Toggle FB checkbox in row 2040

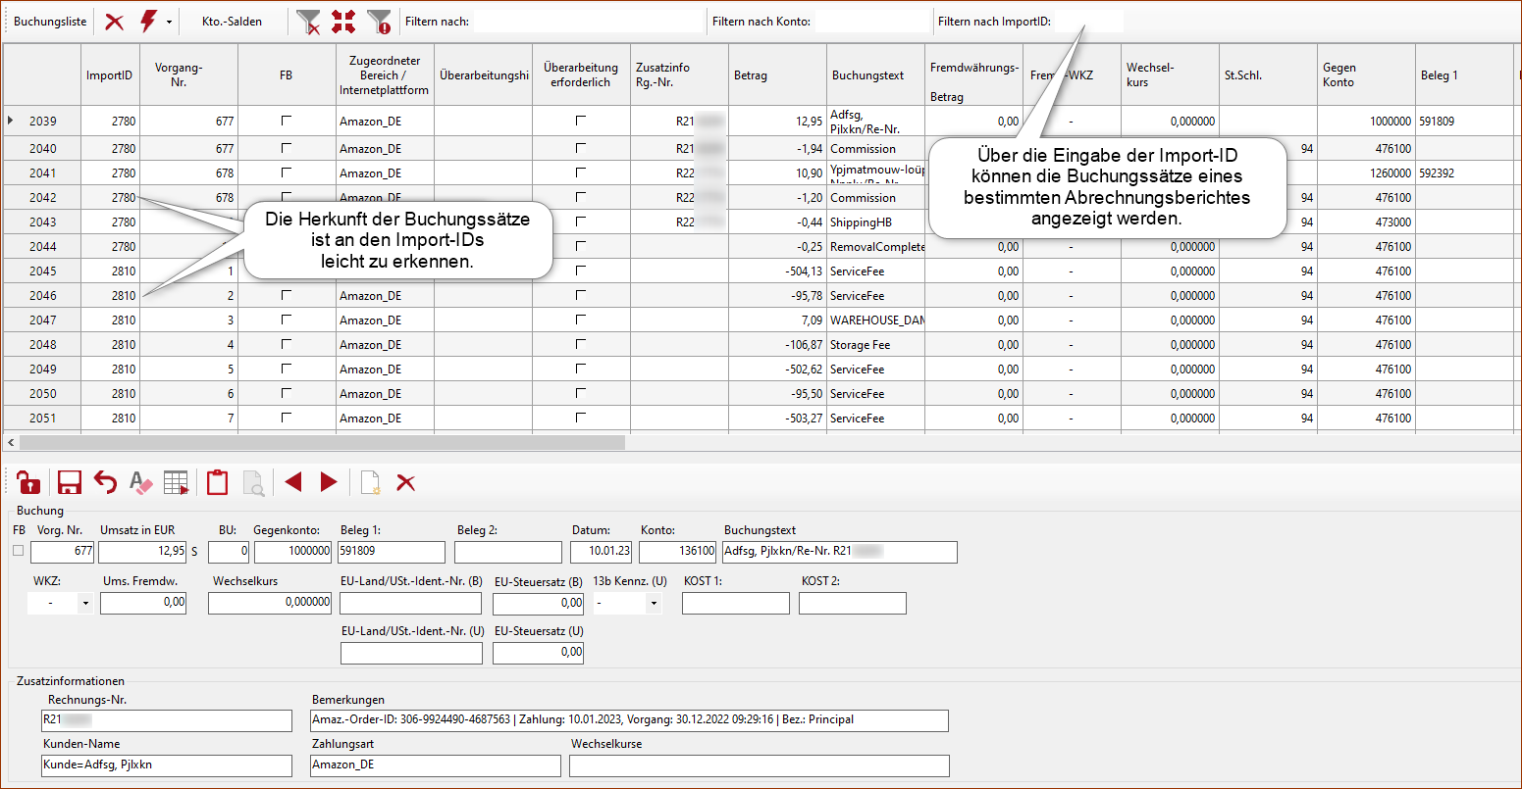click(x=287, y=148)
